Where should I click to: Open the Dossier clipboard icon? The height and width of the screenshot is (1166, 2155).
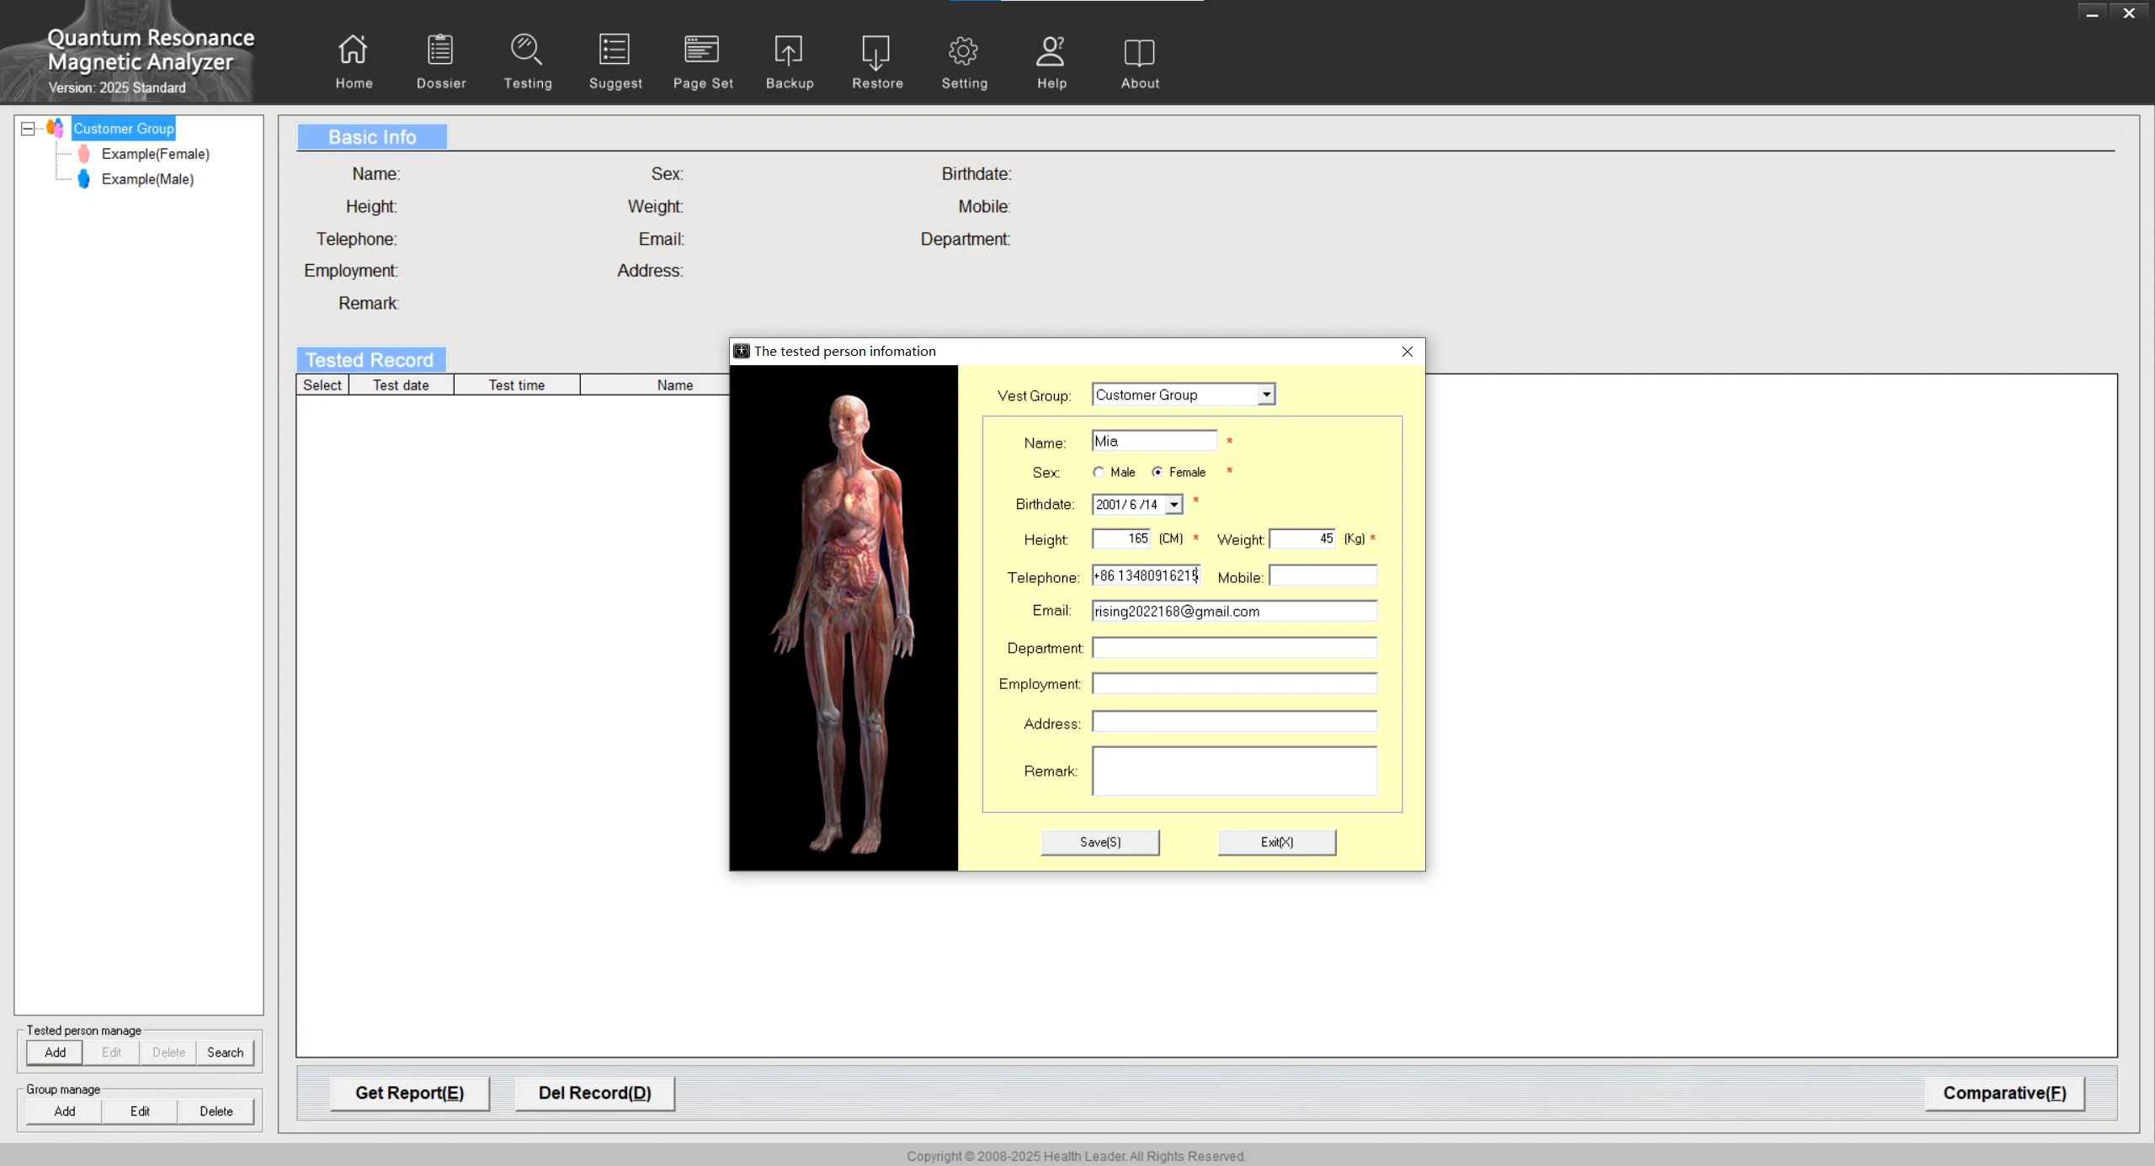click(440, 50)
